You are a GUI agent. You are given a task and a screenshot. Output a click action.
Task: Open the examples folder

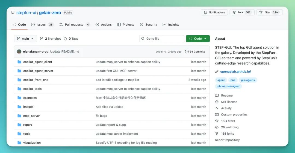30,98
